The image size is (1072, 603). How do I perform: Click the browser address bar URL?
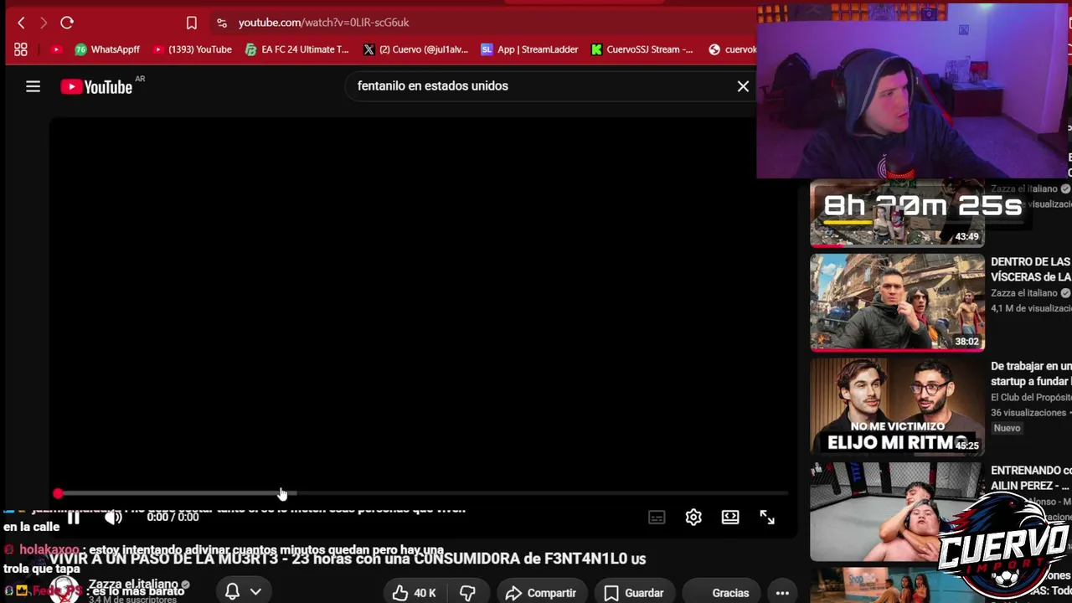[323, 23]
